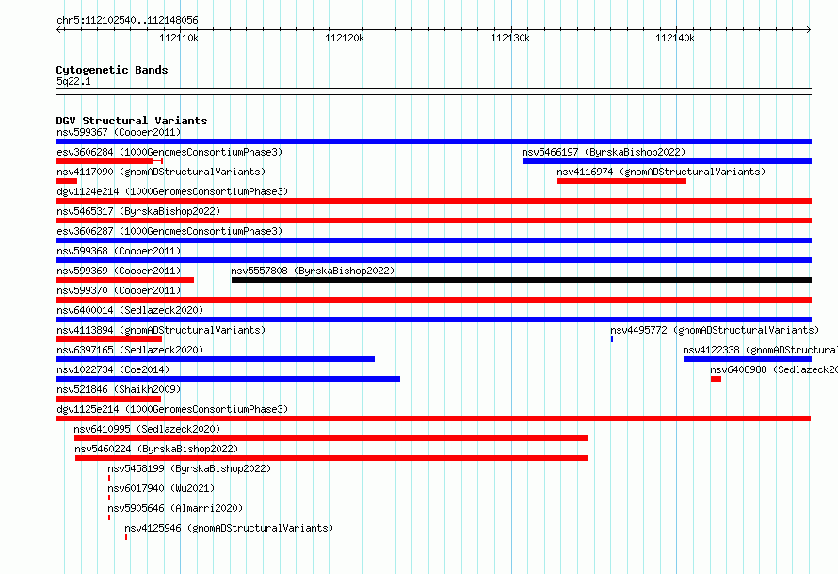Click the Cytogenetic Bands track title
This screenshot has height=574, width=838.
[112, 70]
